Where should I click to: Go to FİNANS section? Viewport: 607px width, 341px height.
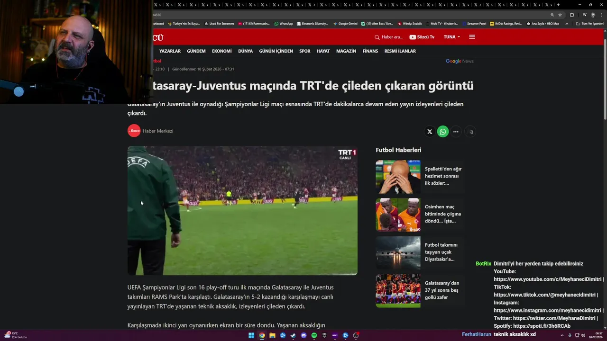370,51
